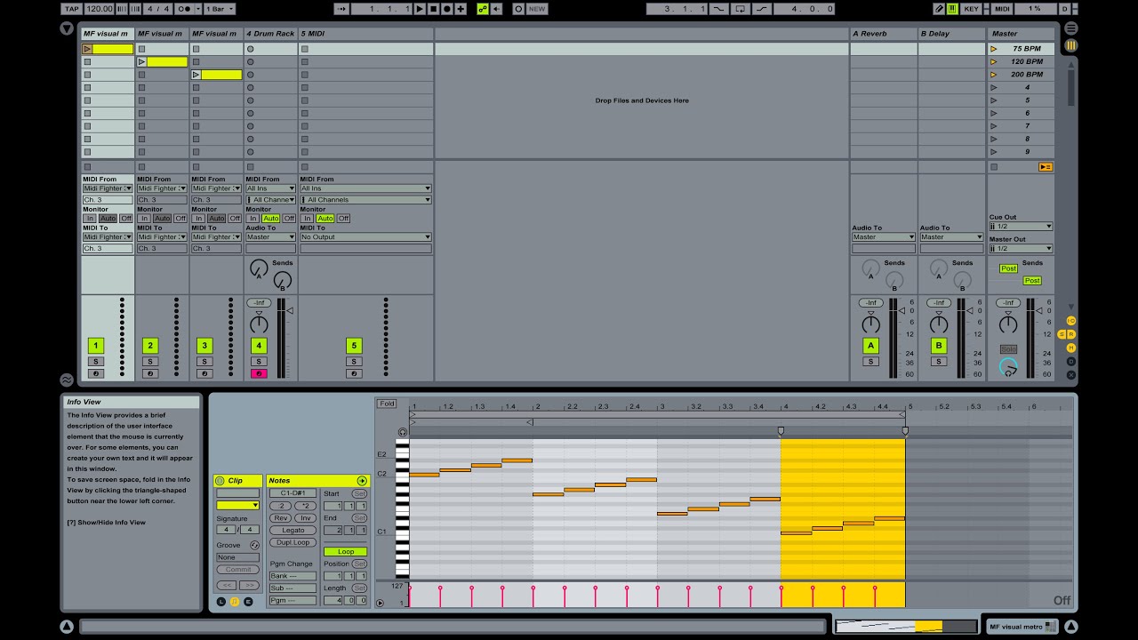Open Drum Rack Audio To Master dropdown

coord(270,237)
